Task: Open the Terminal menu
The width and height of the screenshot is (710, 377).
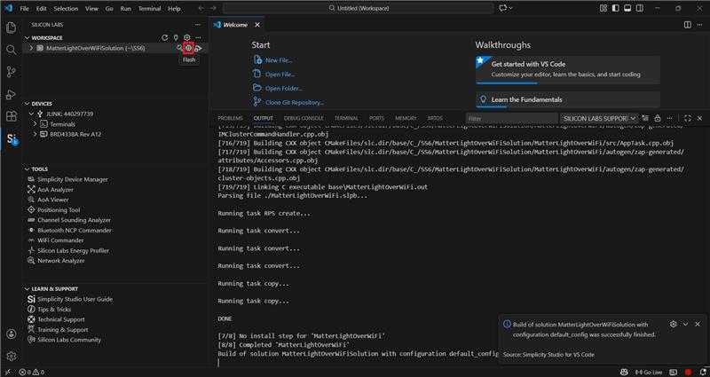Action: [x=148, y=8]
